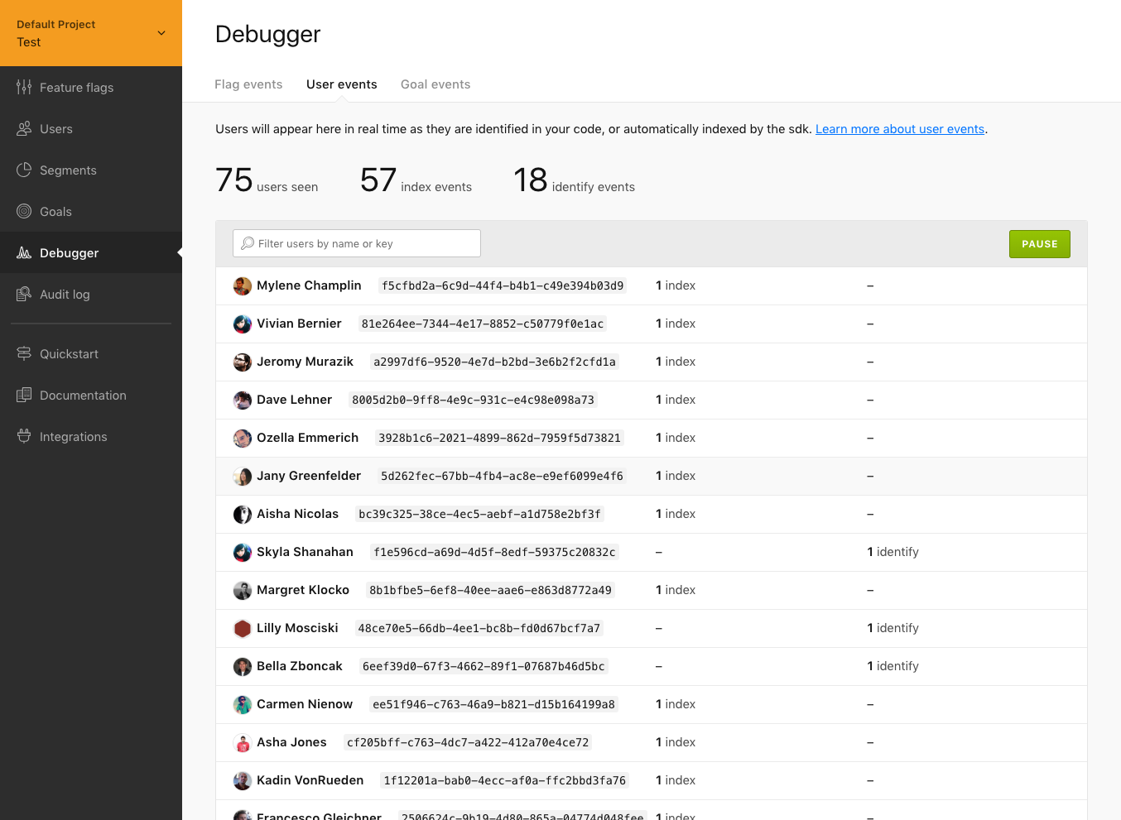
Task: Open Mylene Champlin user name
Action: tap(309, 285)
